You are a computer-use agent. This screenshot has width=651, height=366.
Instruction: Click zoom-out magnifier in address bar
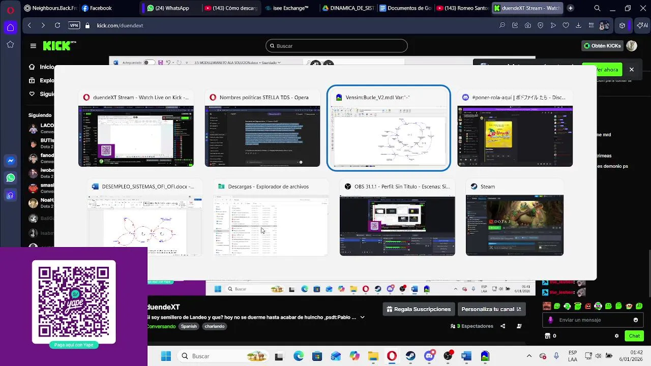[x=502, y=25]
